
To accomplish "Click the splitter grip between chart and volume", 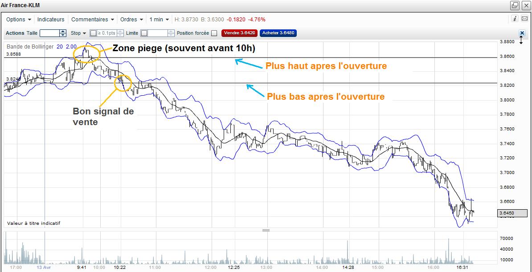I will (x=266, y=230).
